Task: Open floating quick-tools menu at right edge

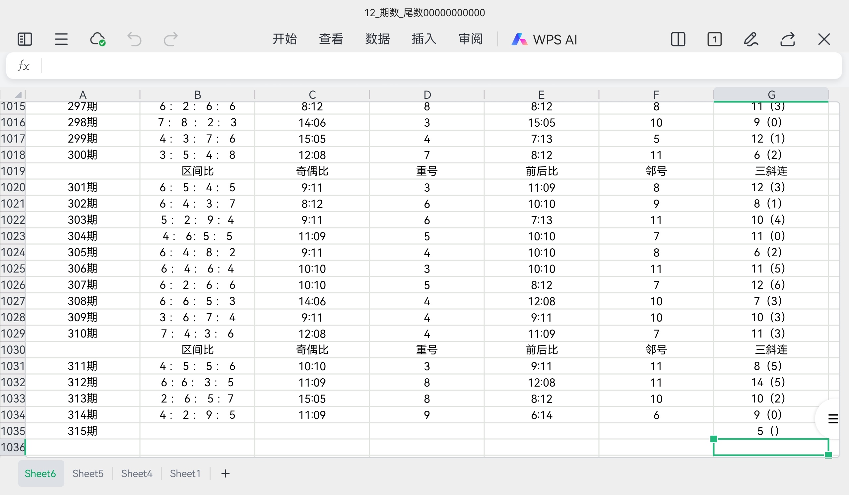Action: pyautogui.click(x=833, y=418)
